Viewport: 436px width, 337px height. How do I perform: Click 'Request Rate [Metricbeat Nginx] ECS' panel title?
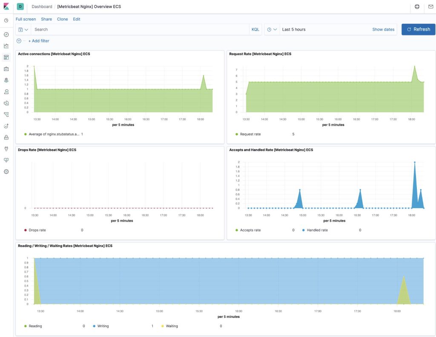(260, 54)
